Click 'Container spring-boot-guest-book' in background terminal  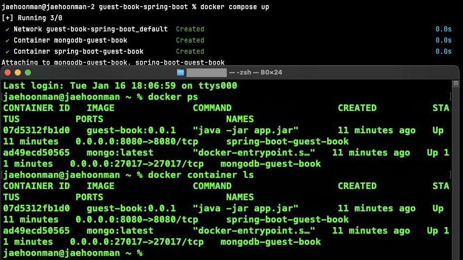coord(78,51)
